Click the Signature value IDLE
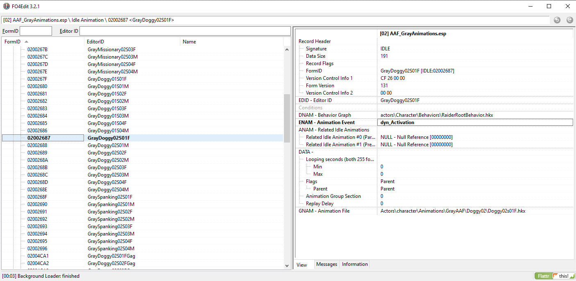 385,49
